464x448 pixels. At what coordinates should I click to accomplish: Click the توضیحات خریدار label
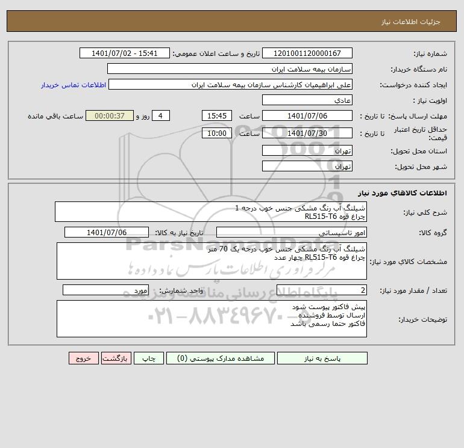click(423, 319)
